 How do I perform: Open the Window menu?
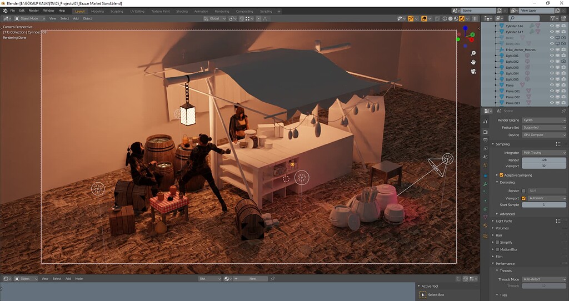click(x=49, y=11)
